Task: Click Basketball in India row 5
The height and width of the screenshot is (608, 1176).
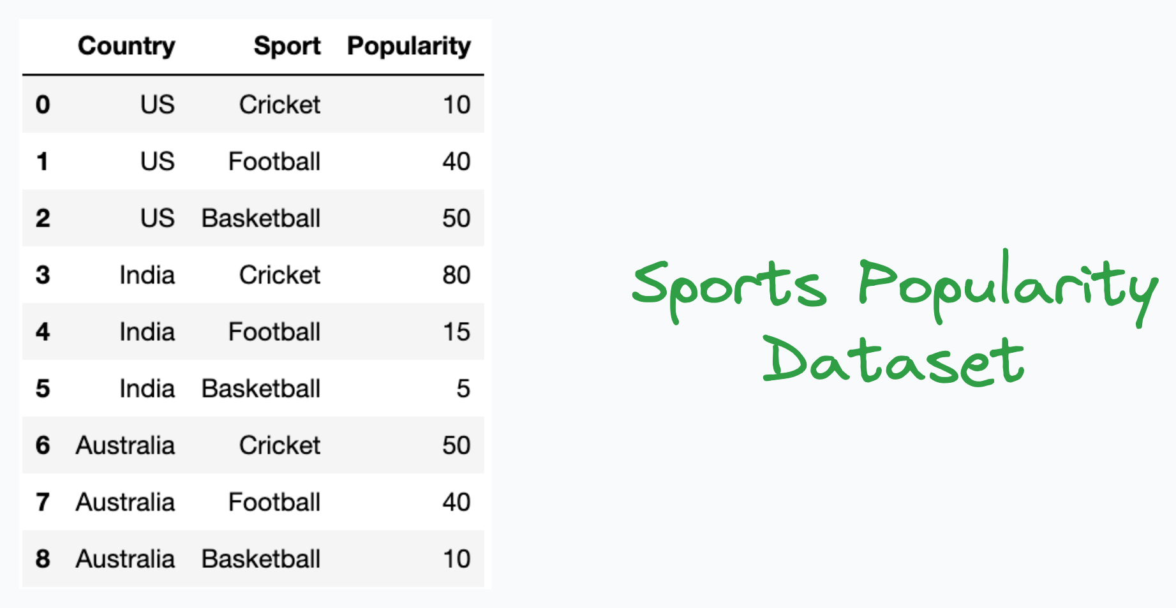Action: (x=261, y=389)
